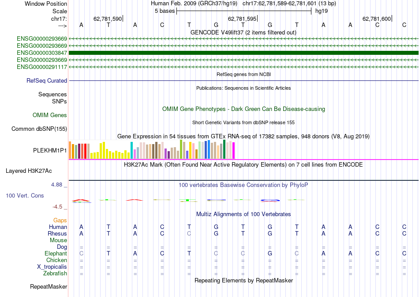Click the magenta bar in GTEx chart

[x=234, y=151]
